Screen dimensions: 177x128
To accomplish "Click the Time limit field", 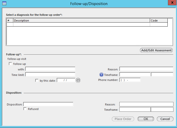I will click(x=50, y=74).
